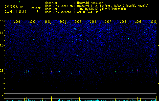Click the 1.1 kHz axis label

pyautogui.click(x=2, y=33)
